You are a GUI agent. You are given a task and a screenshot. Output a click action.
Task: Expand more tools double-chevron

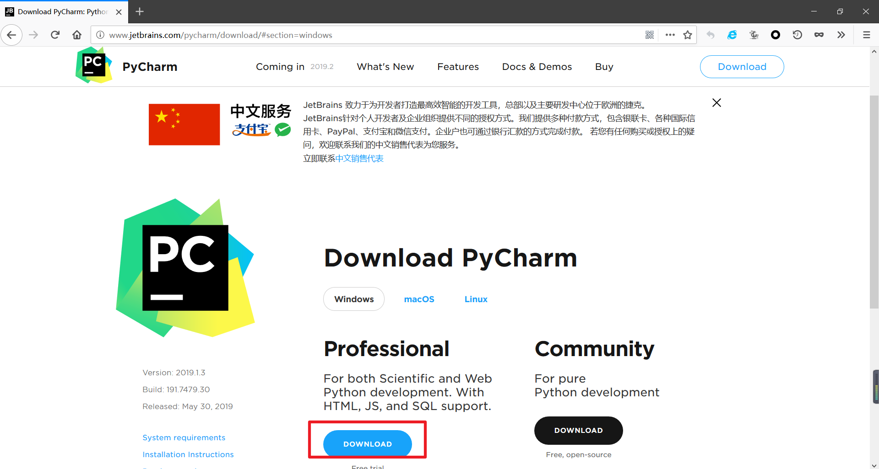841,35
